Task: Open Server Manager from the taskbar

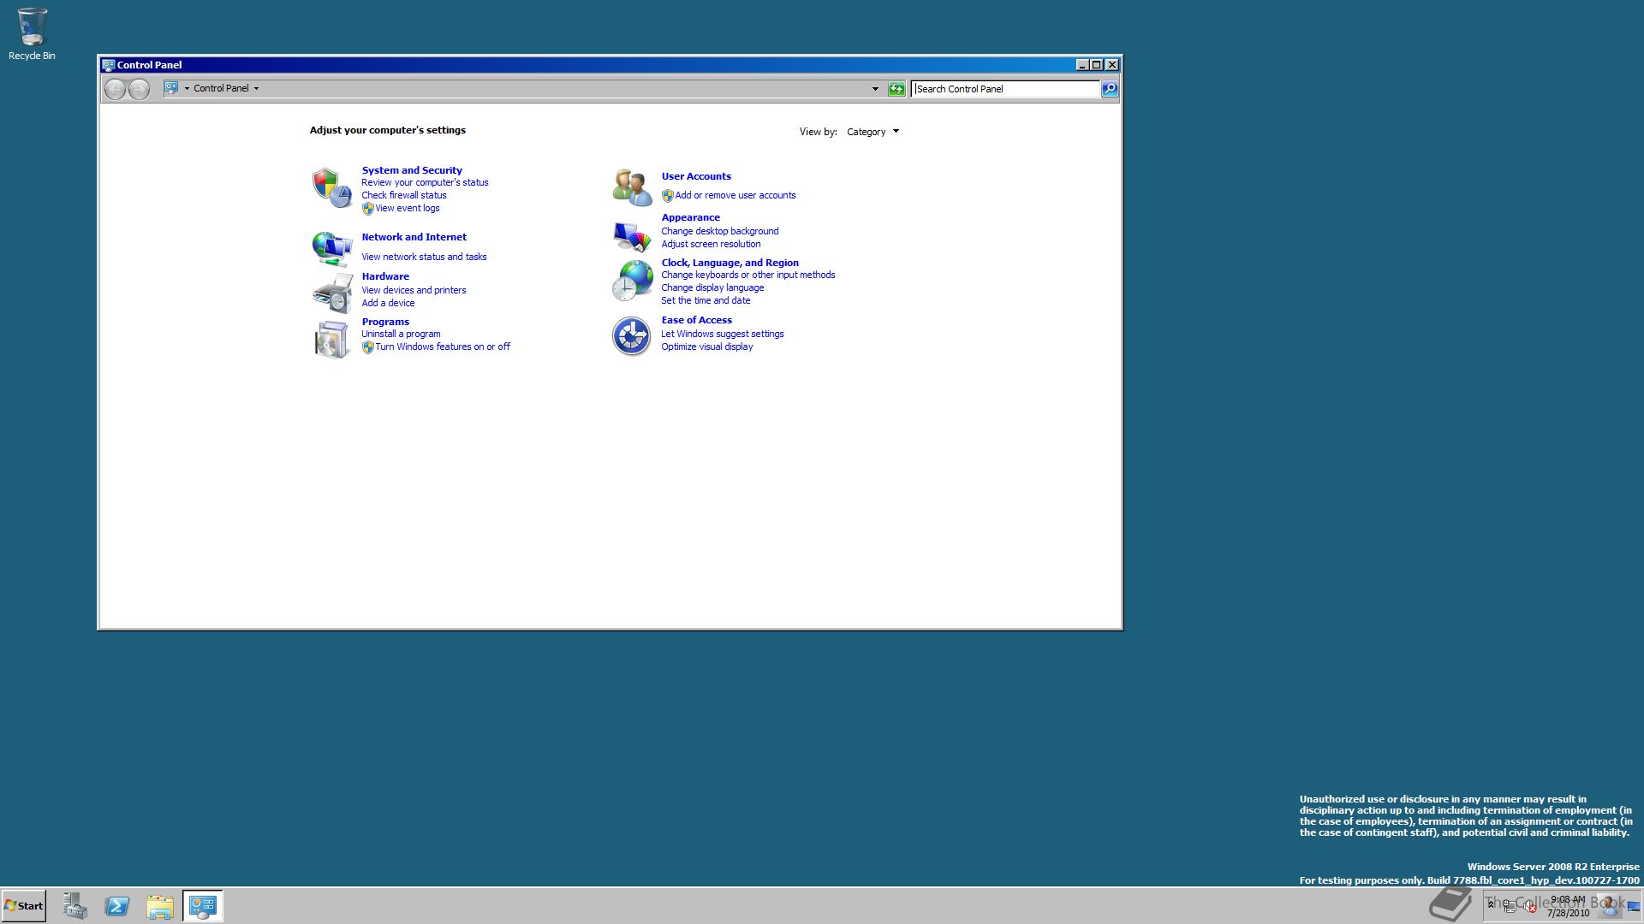Action: (74, 906)
